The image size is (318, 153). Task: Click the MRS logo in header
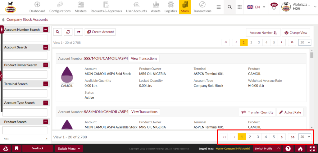pos(11,7)
